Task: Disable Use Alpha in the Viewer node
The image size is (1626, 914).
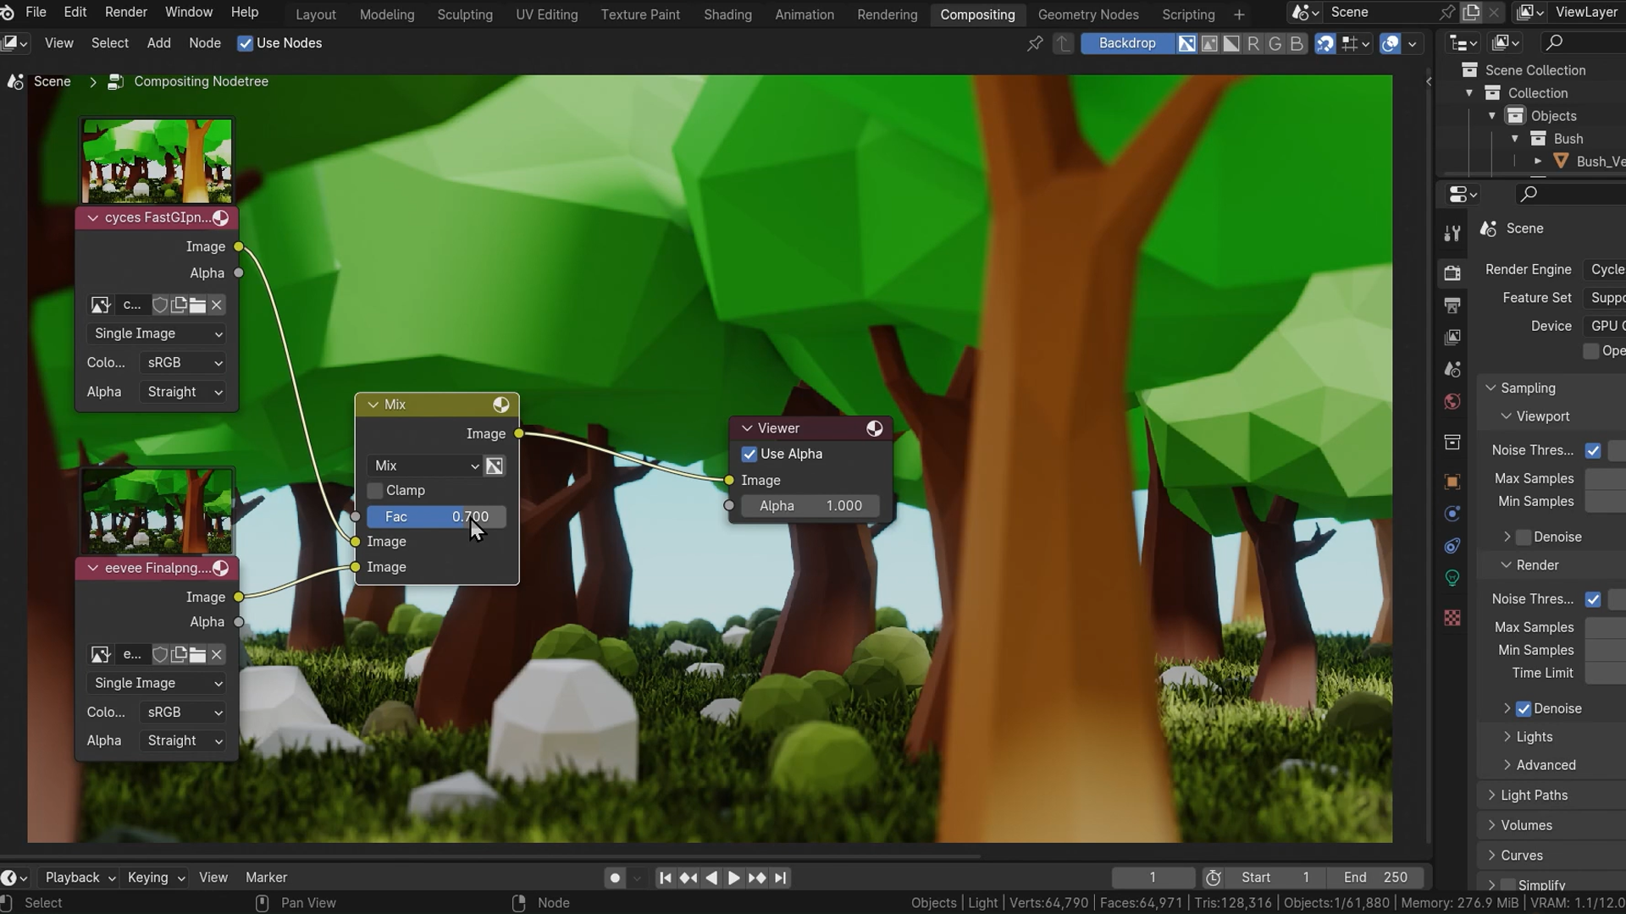Action: [749, 454]
